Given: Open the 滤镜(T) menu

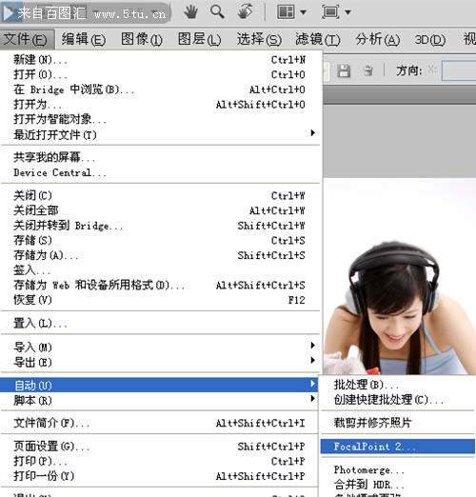Looking at the screenshot, I should tap(318, 39).
